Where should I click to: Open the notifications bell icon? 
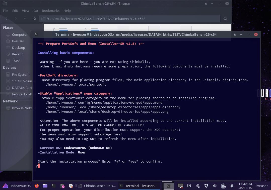click(232, 186)
